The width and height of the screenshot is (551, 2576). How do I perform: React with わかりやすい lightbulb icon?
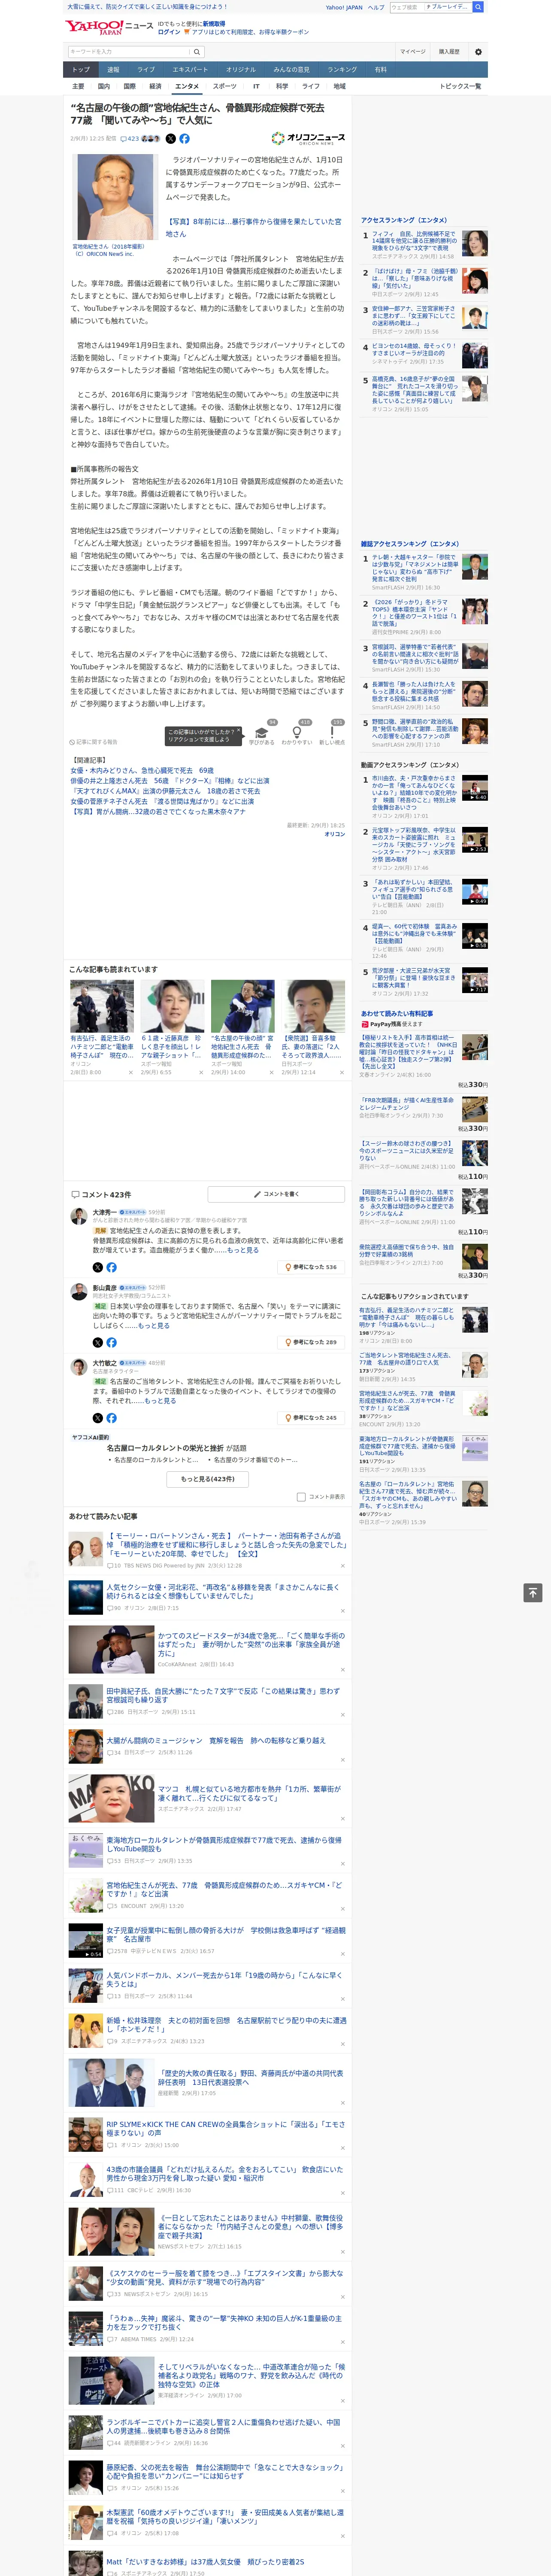pyautogui.click(x=296, y=732)
